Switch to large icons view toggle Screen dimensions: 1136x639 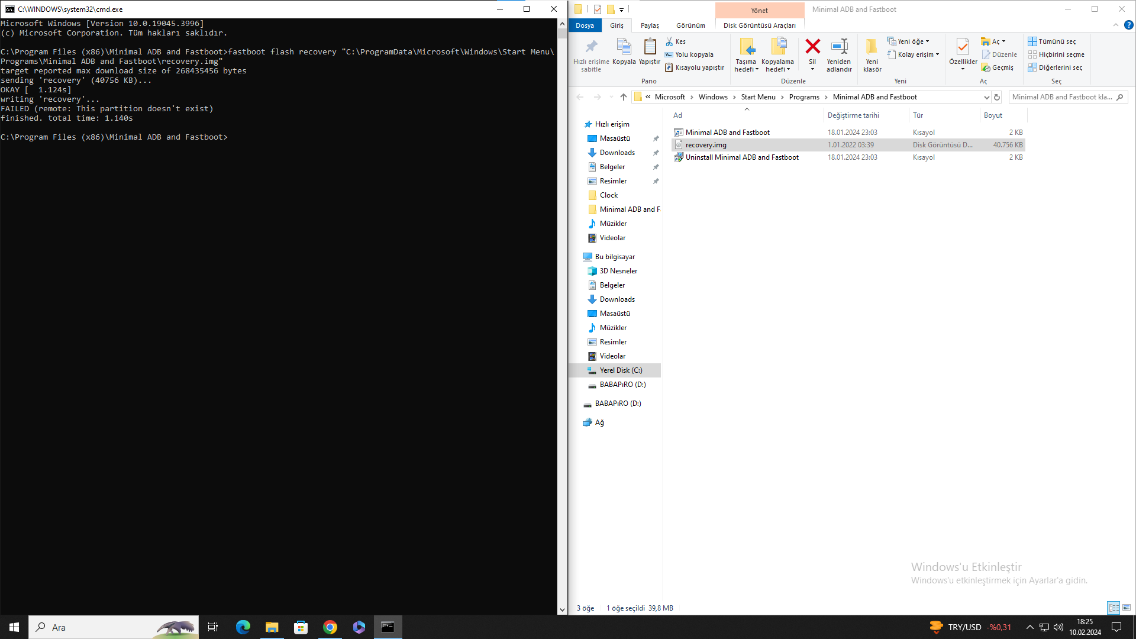1127,608
